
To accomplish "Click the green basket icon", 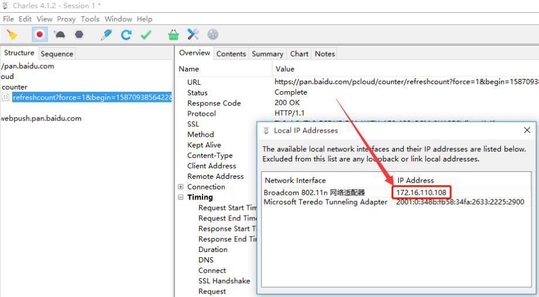I will pyautogui.click(x=173, y=34).
